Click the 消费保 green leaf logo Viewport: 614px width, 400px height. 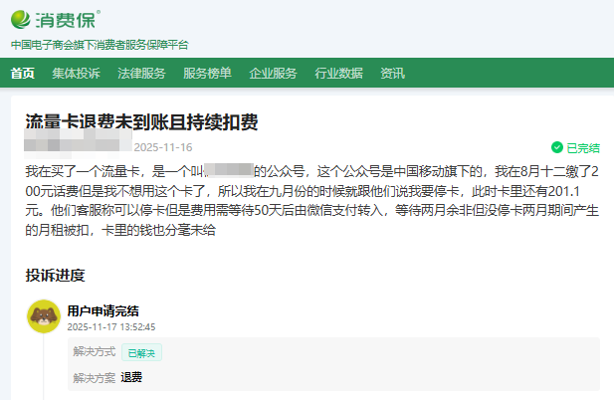point(24,19)
